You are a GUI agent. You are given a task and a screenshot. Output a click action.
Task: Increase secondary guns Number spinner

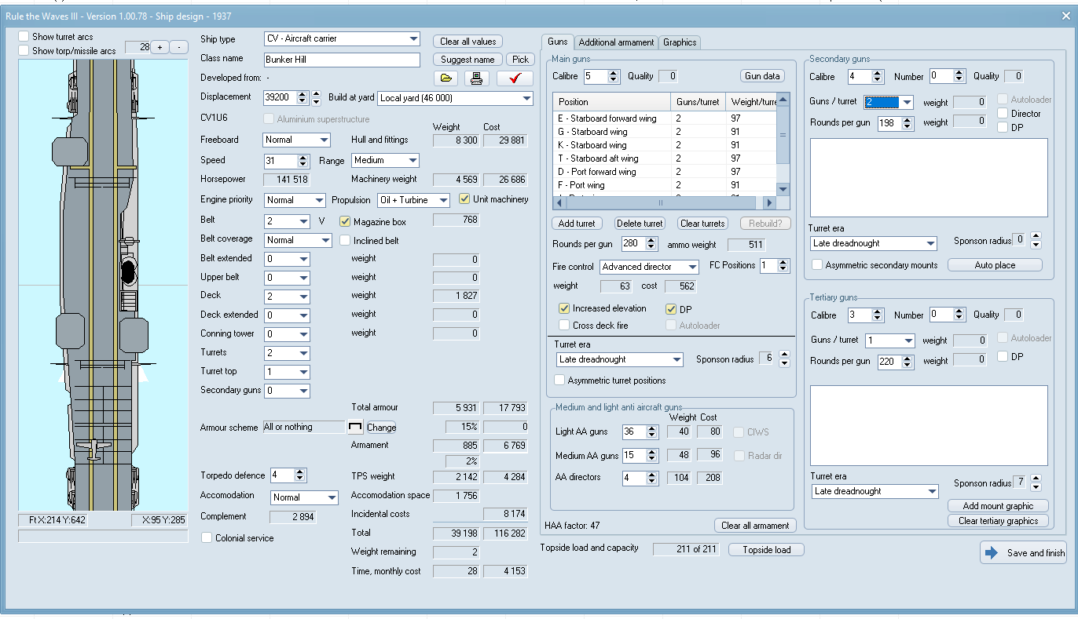tap(959, 73)
